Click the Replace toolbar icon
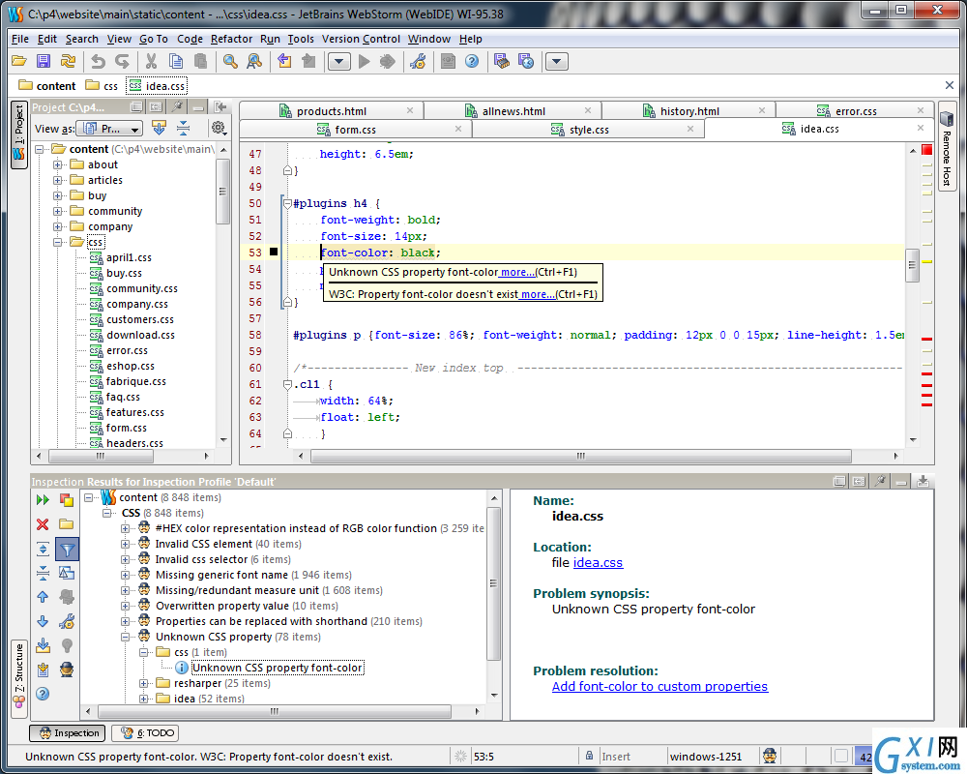The width and height of the screenshot is (967, 774). click(254, 61)
